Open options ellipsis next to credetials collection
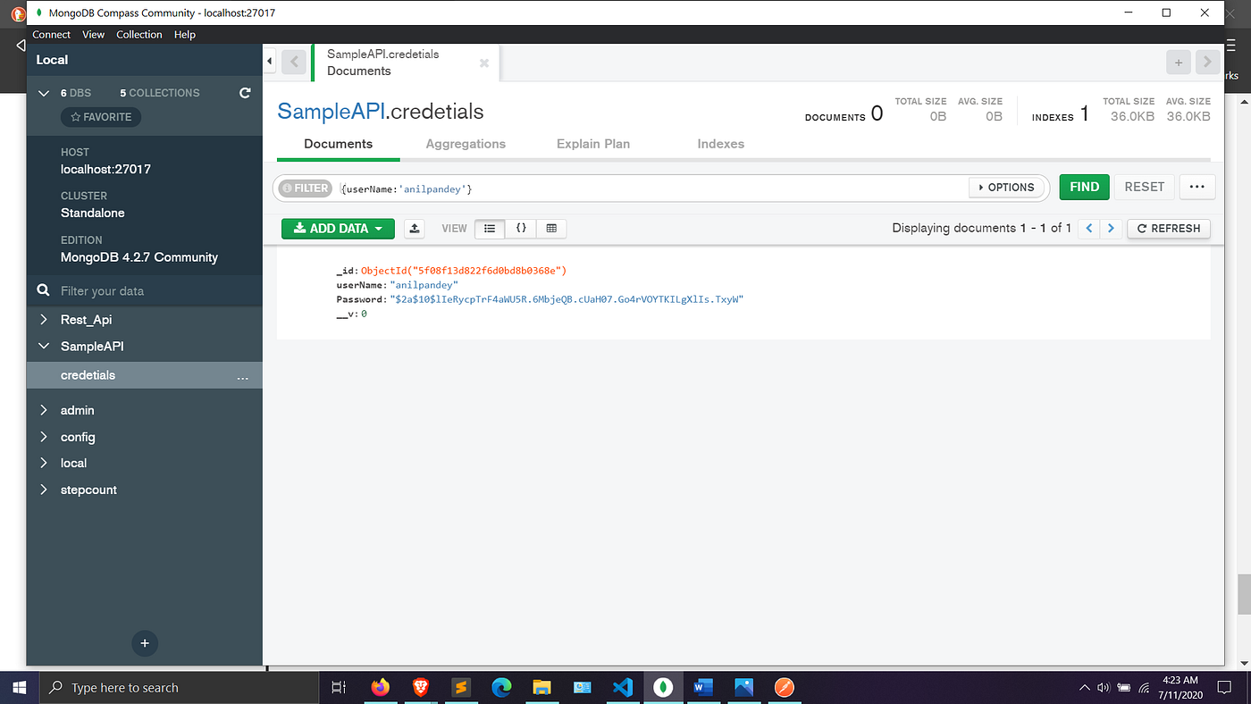 point(242,378)
